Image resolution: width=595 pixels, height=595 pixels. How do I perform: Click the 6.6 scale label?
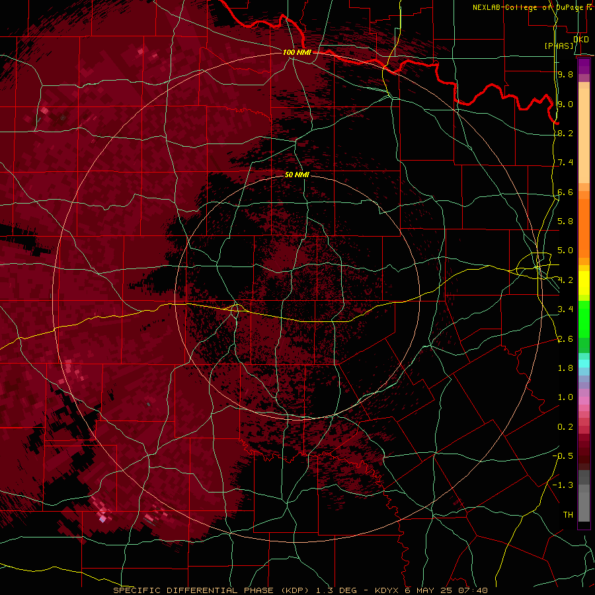pyautogui.click(x=565, y=192)
